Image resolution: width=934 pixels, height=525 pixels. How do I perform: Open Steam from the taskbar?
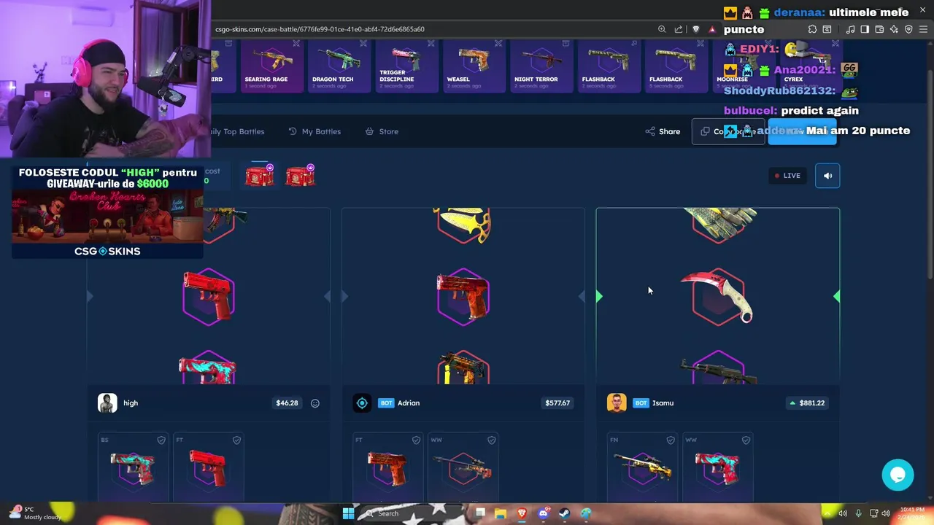[x=564, y=513]
